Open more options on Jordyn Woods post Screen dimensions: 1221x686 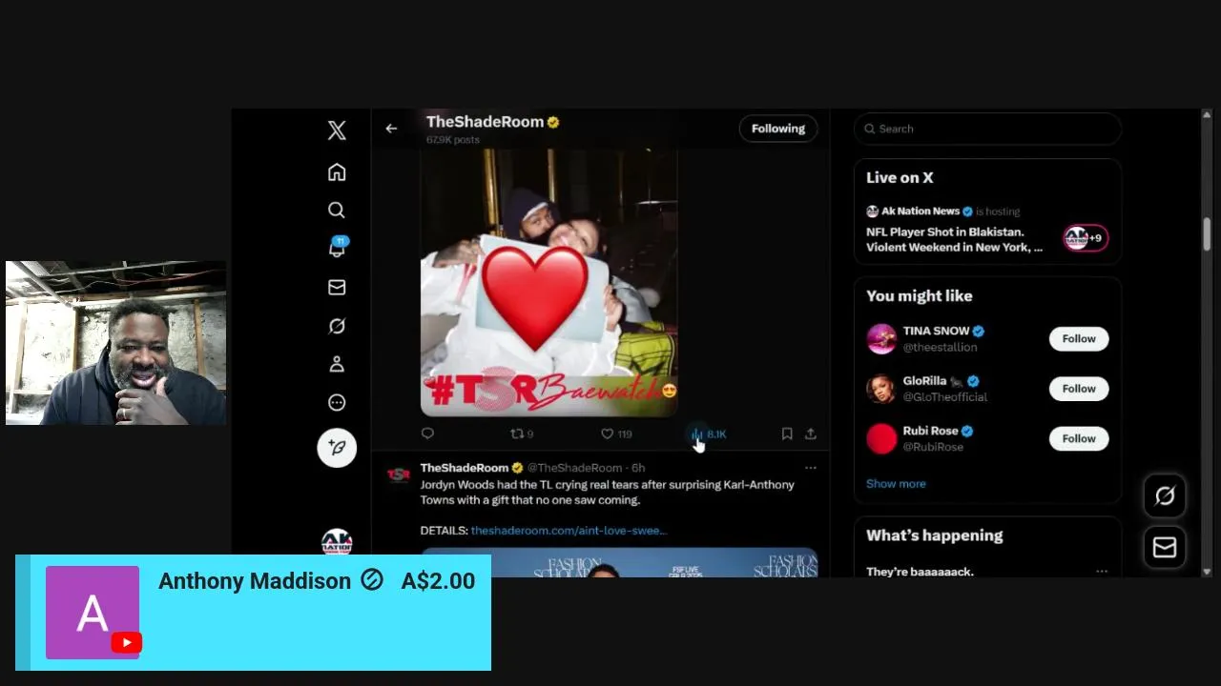pyautogui.click(x=810, y=468)
